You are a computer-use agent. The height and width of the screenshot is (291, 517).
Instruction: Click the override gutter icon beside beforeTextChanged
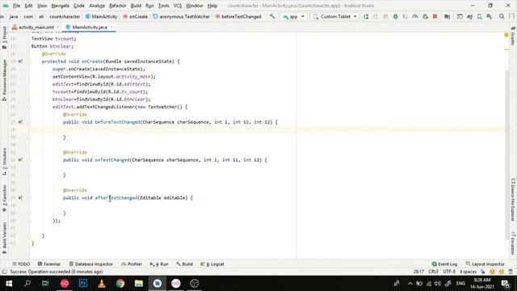tap(20, 122)
